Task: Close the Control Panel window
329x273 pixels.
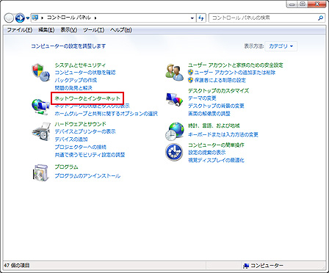Action: (x=318, y=4)
